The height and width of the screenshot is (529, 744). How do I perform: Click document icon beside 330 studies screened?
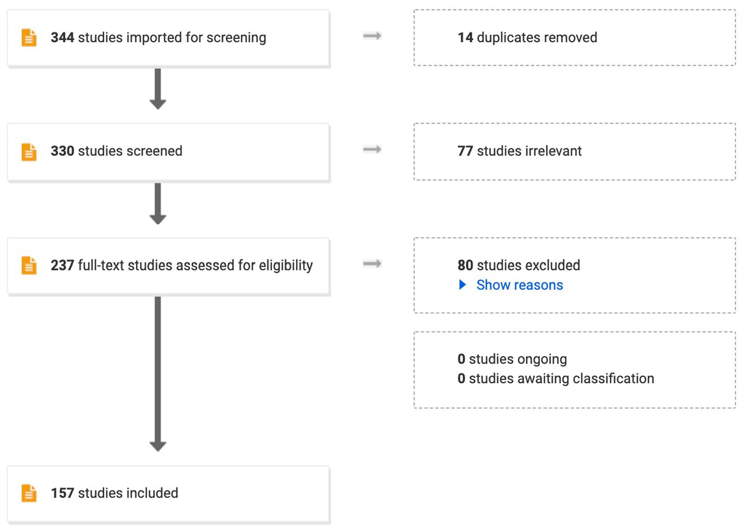[29, 152]
